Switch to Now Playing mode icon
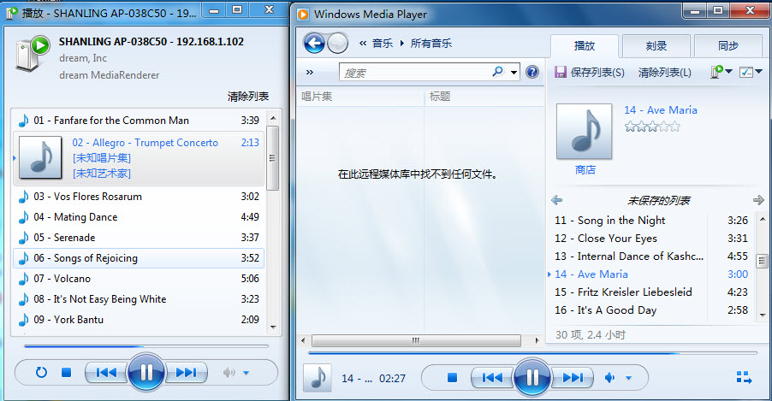Image resolution: width=772 pixels, height=401 pixels. 744,378
